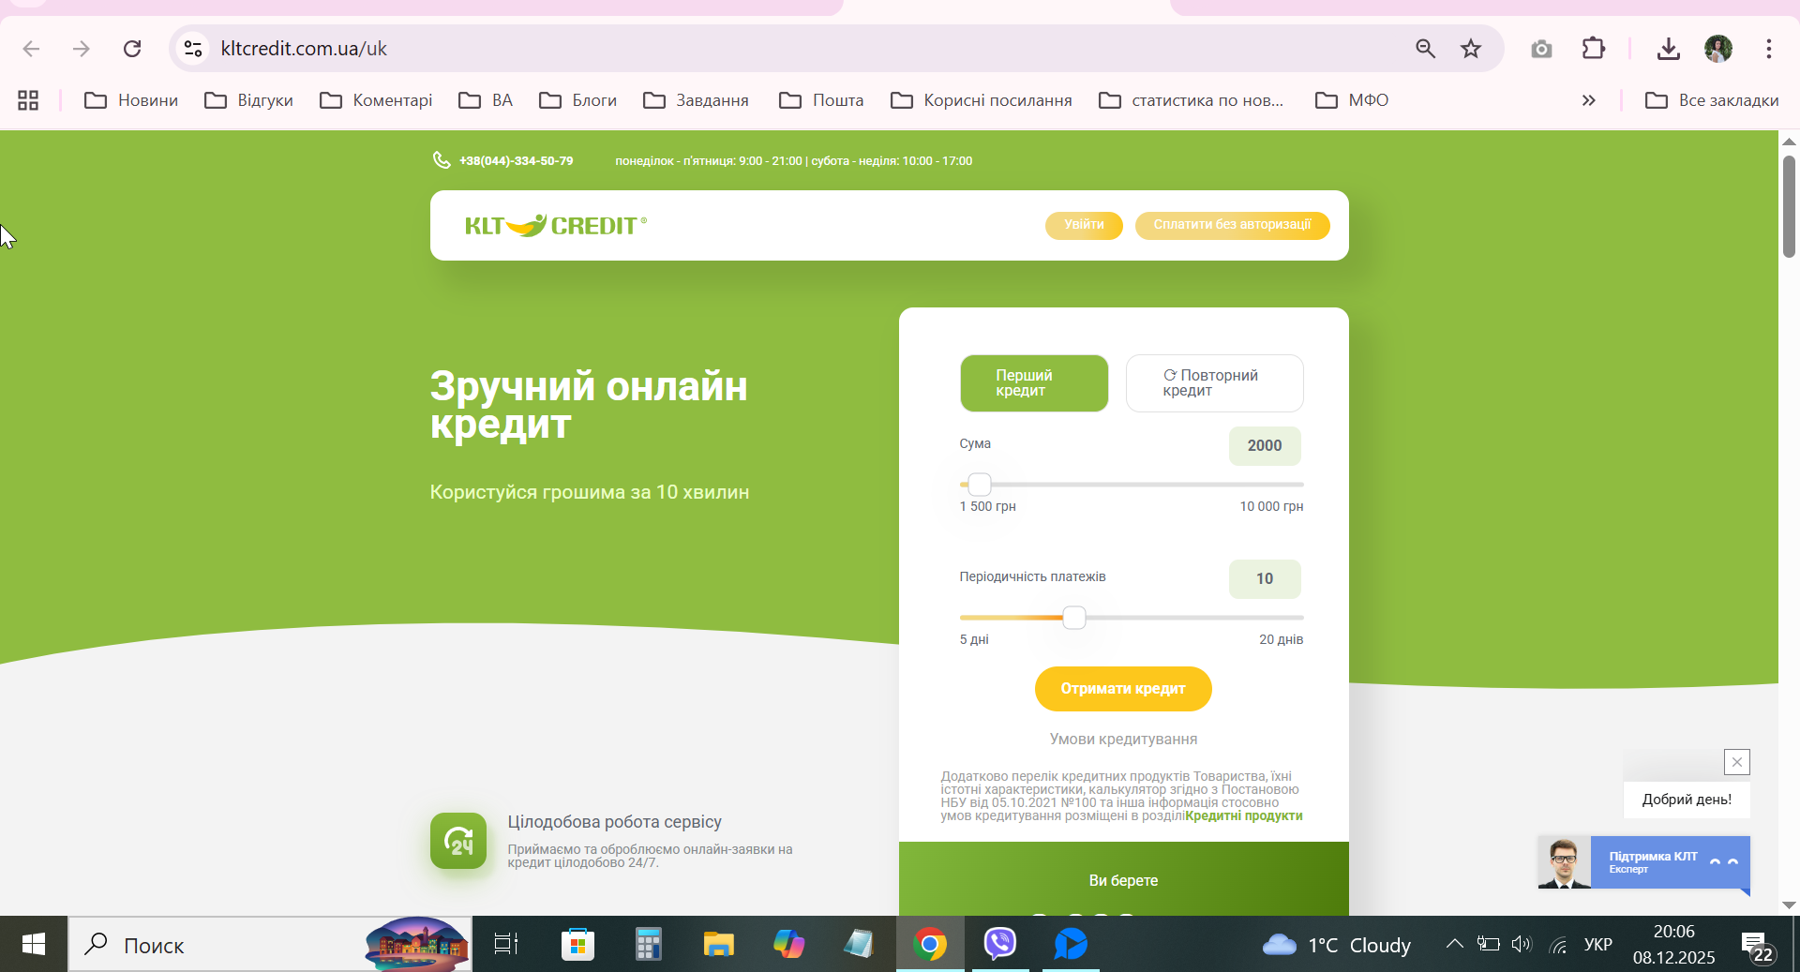Open the Все закладки folder
1800x972 pixels.
pyautogui.click(x=1712, y=100)
